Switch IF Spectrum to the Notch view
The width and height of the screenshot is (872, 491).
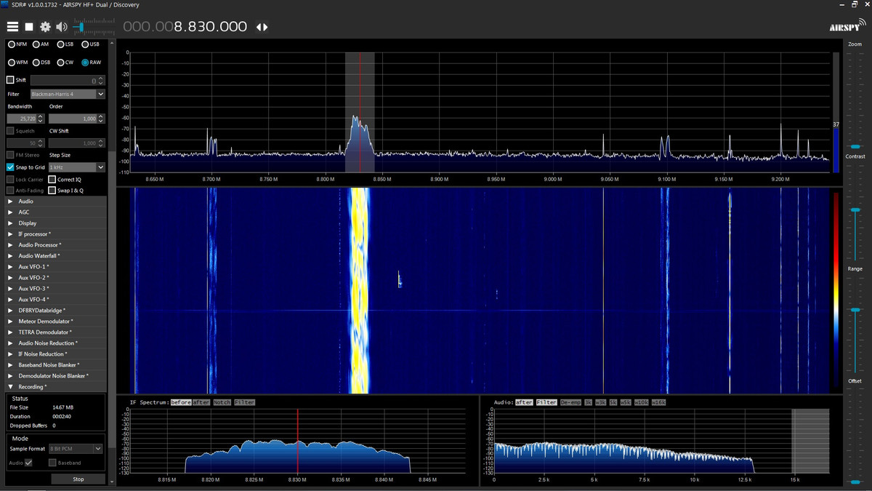click(x=222, y=402)
